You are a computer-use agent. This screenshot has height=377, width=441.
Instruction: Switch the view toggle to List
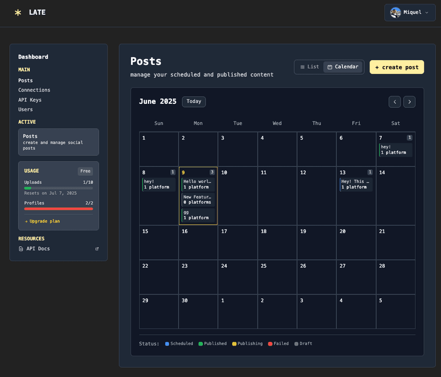[x=308, y=67]
